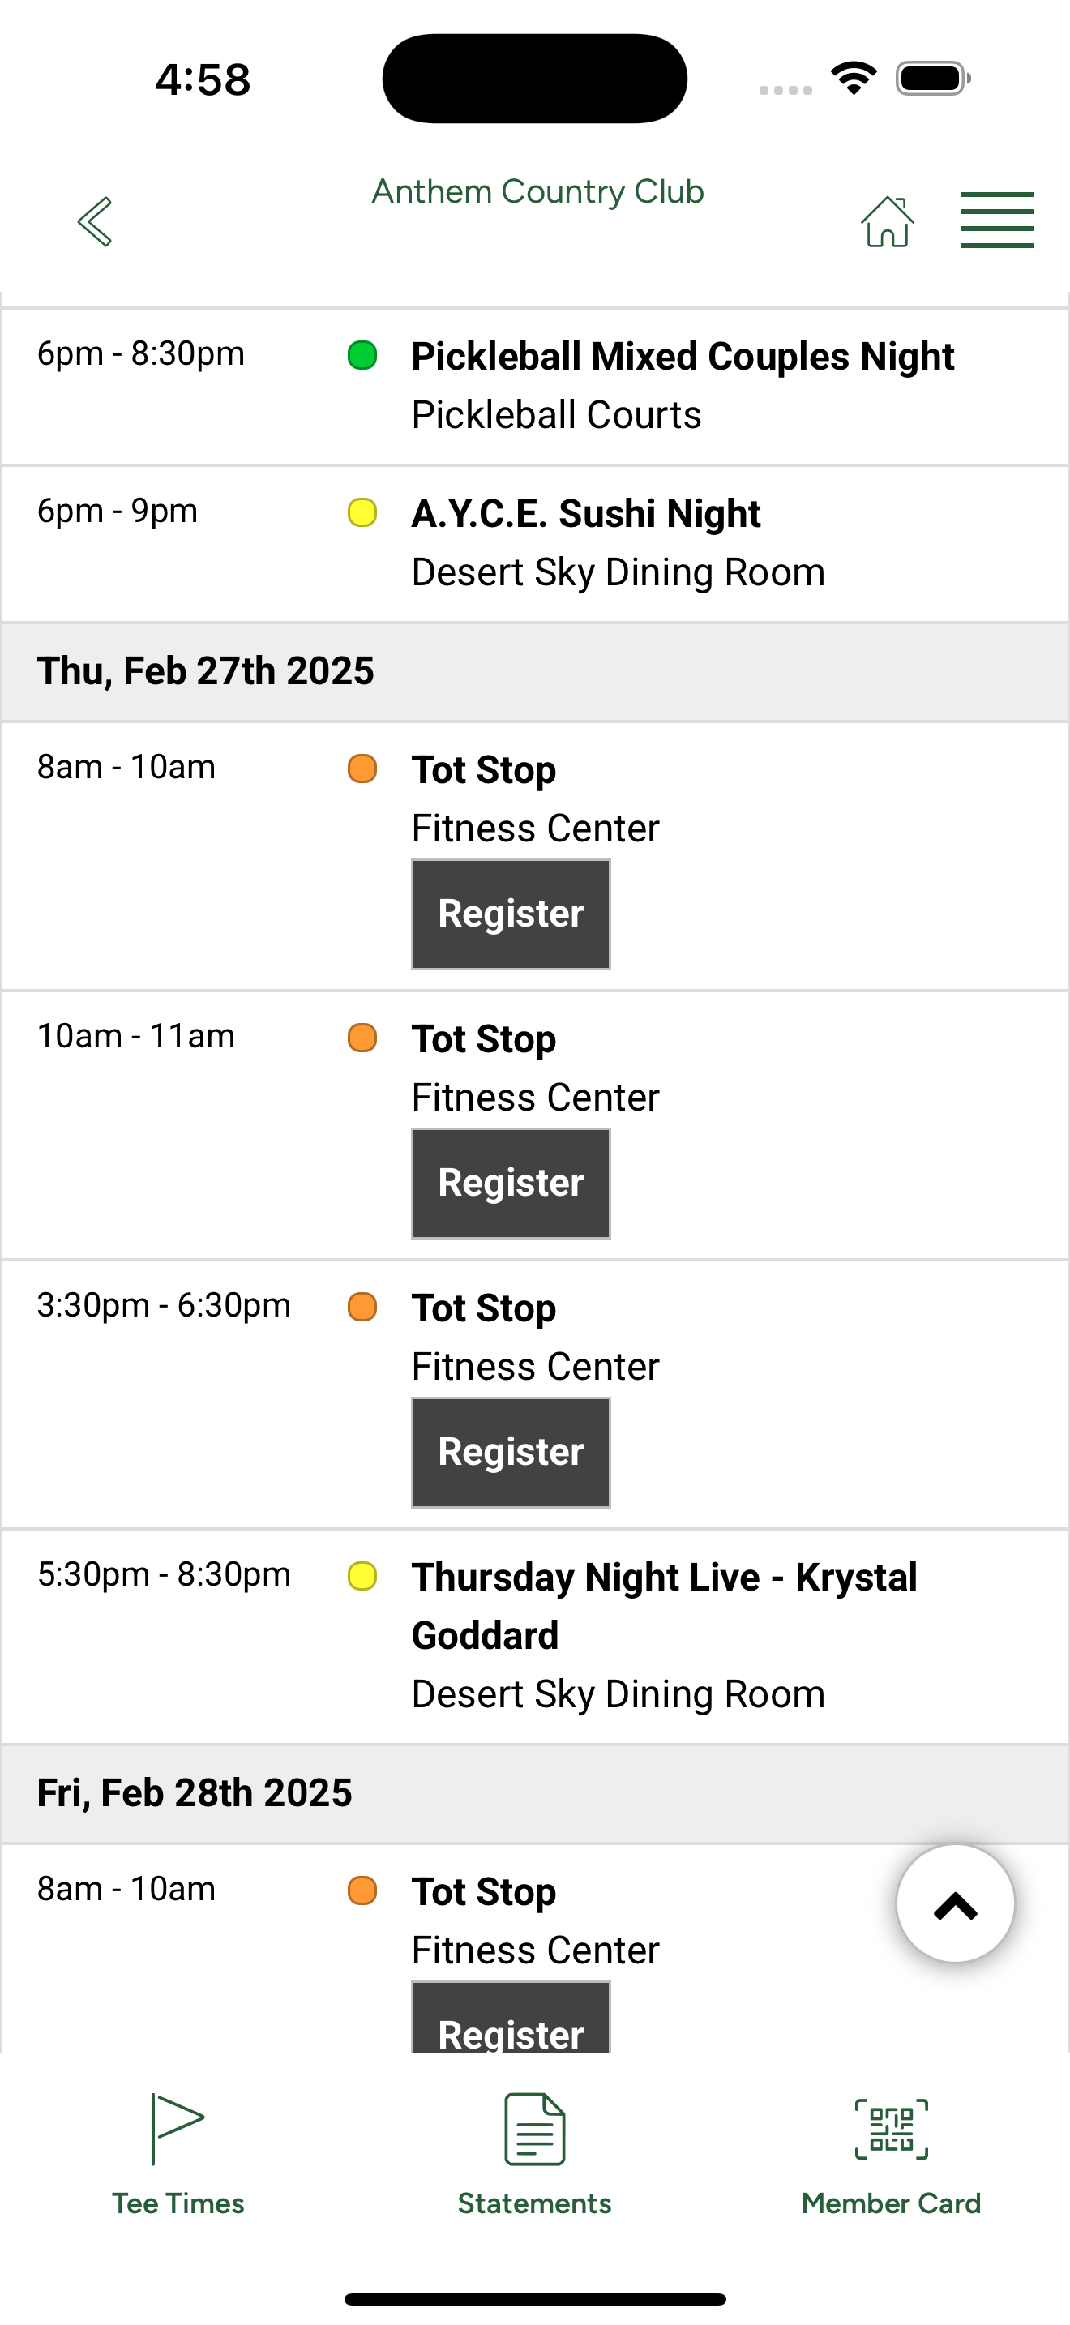Image resolution: width=1070 pixels, height=2325 pixels.
Task: Register for 3:30pm Tot Stop
Action: tap(511, 1452)
